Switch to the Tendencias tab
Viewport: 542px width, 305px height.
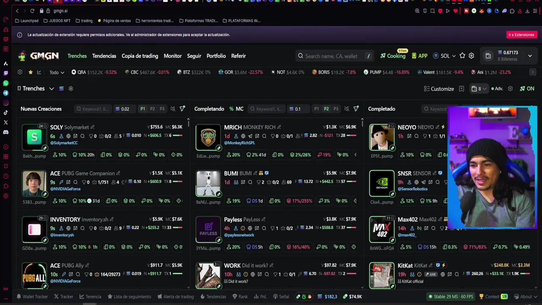(104, 56)
